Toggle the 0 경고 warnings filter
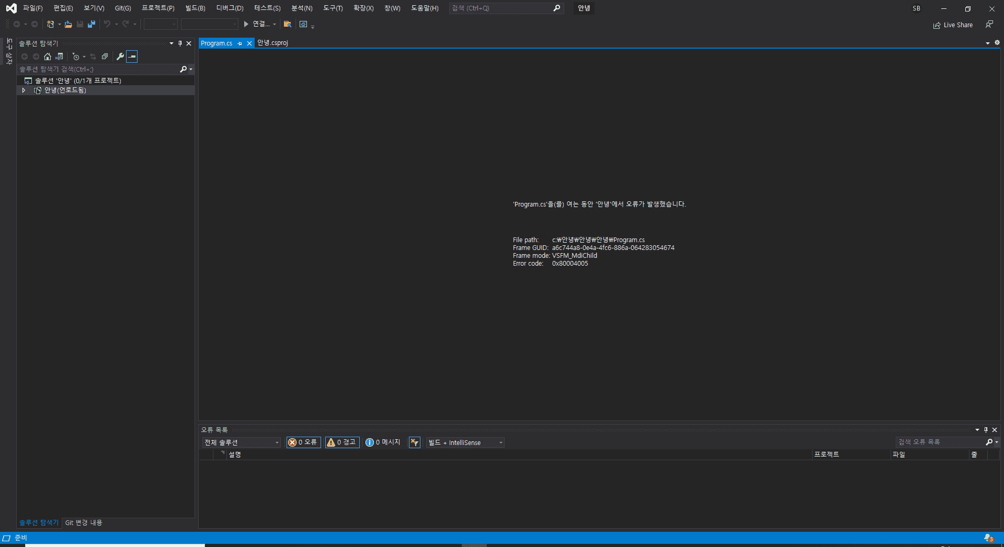 342,442
